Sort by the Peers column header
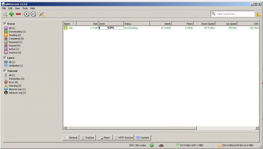The image size is (263, 149). [183, 24]
